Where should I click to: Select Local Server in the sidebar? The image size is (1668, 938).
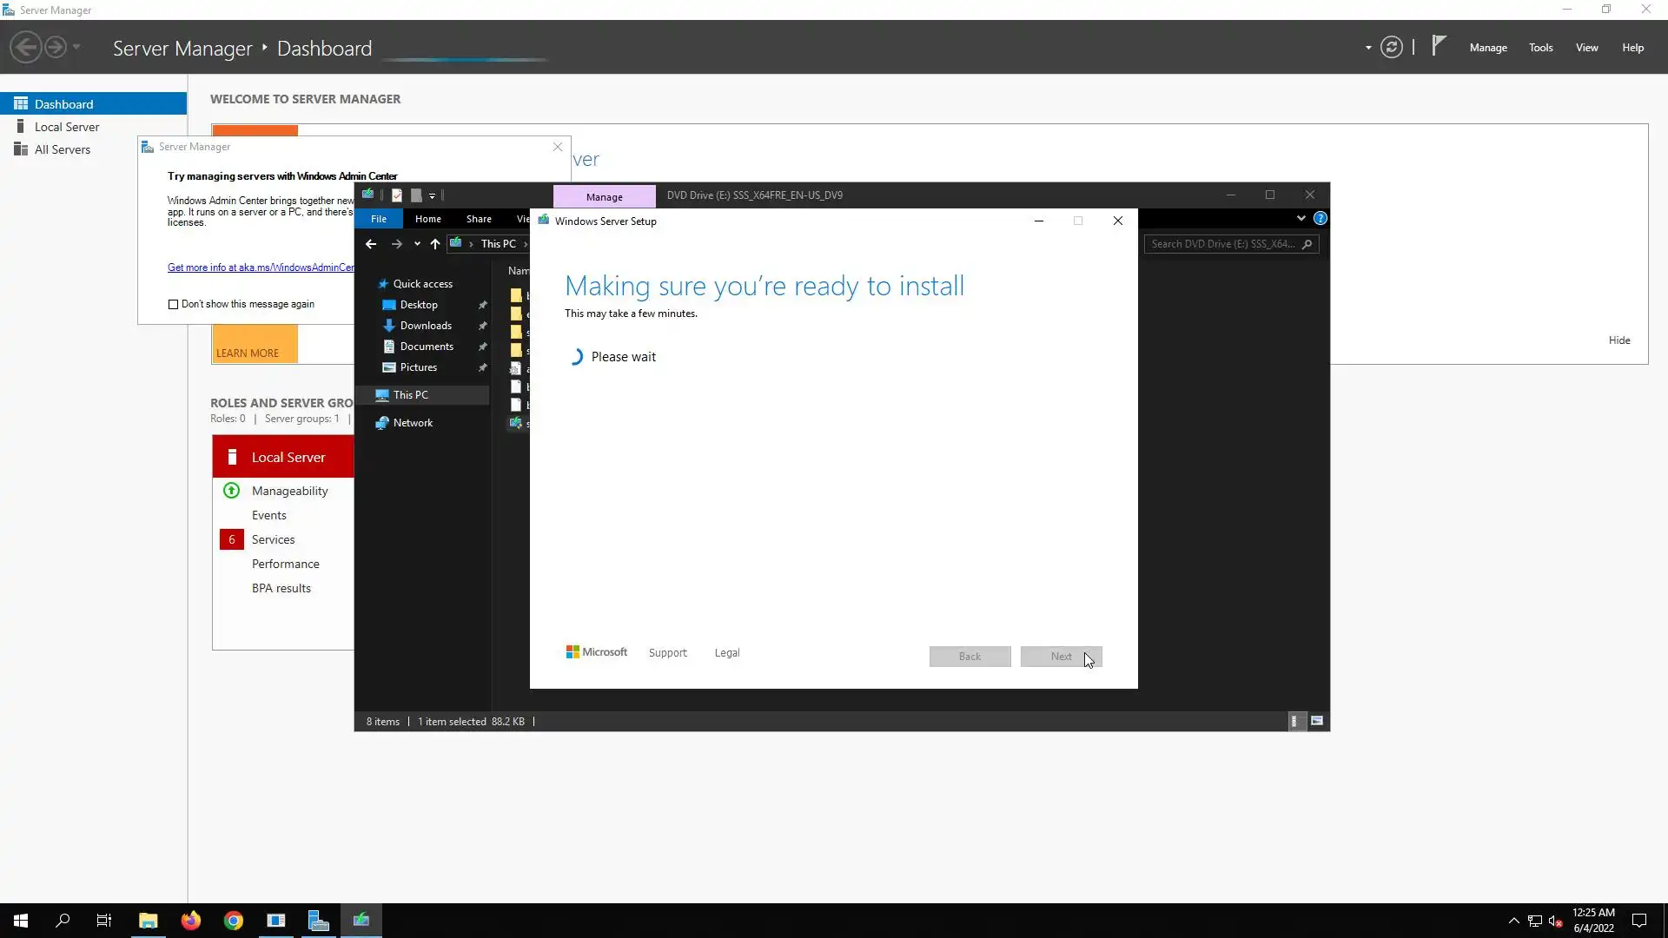67,127
